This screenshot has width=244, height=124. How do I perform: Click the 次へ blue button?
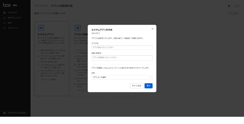(x=148, y=86)
